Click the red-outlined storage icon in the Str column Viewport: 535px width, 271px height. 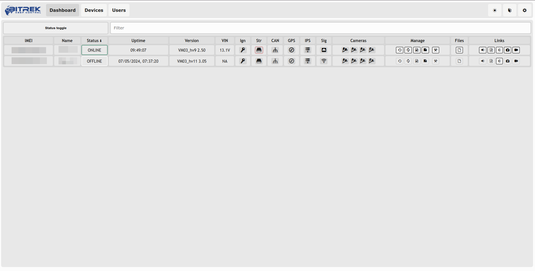tap(259, 50)
